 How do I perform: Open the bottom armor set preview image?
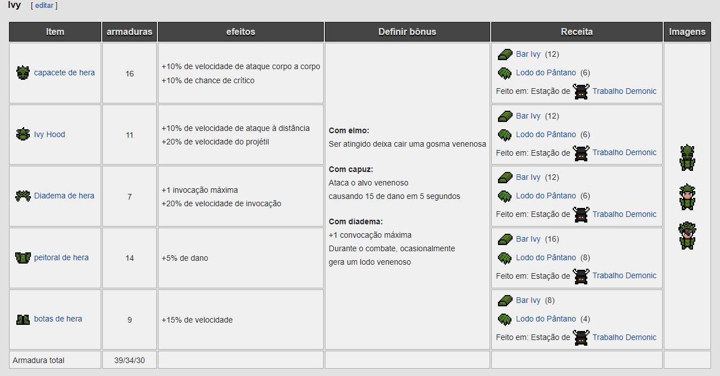pos(687,235)
